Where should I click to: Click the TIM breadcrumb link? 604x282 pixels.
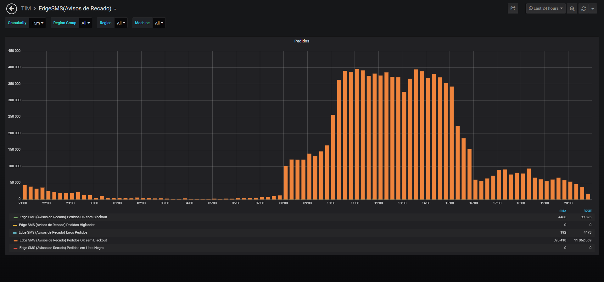(x=26, y=8)
